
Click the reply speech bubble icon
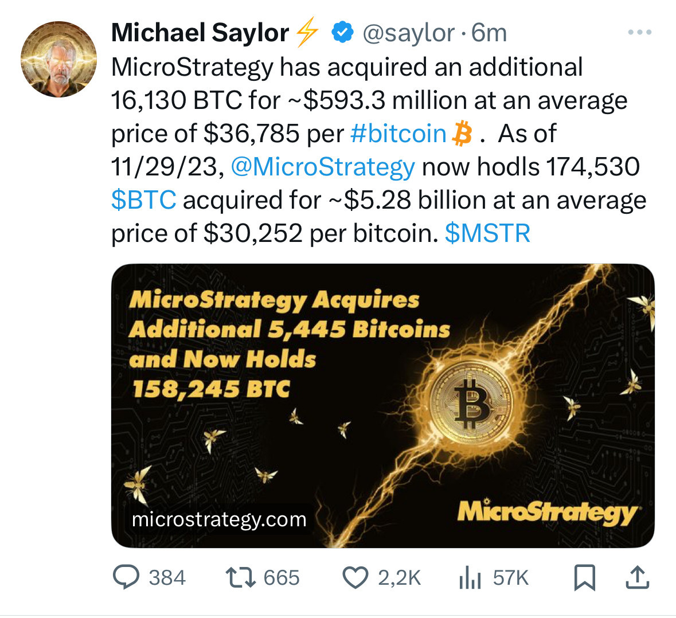pos(126,577)
